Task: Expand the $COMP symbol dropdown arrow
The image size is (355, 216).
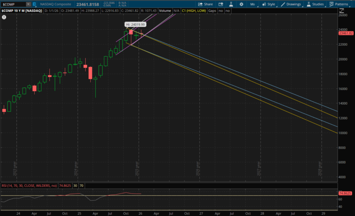Action: click(28, 4)
